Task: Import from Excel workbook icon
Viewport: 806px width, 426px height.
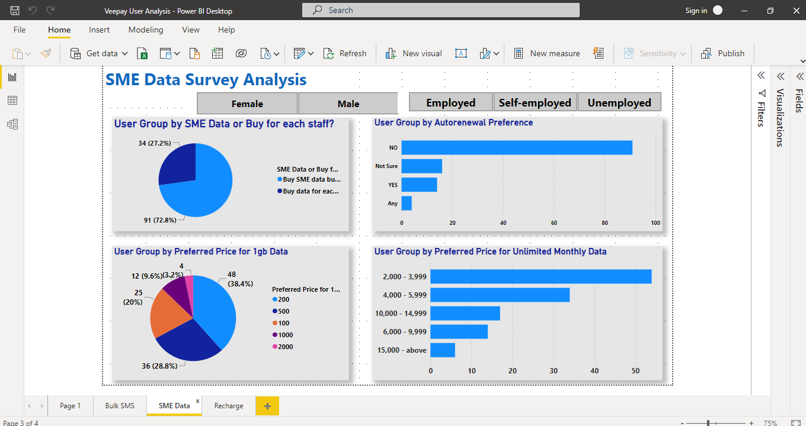Action: coord(142,53)
